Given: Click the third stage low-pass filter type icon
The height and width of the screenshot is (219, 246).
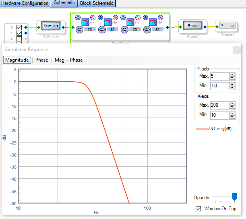Looking at the screenshot, I should point(130,22).
